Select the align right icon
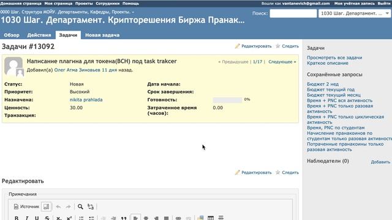 [156, 218]
